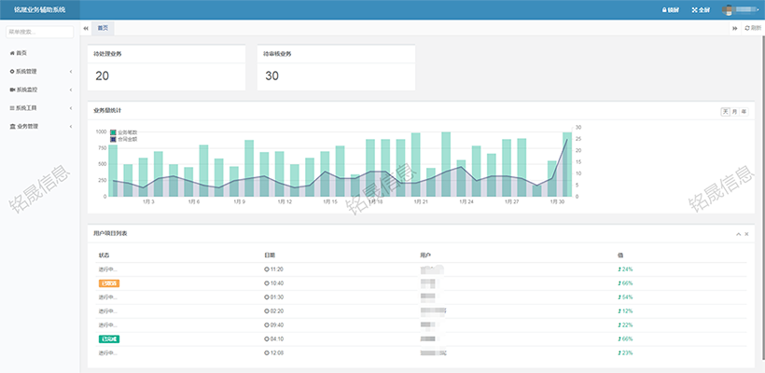Click the 菜单搜索 search field
Image resolution: width=765 pixels, height=373 pixels.
(39, 33)
